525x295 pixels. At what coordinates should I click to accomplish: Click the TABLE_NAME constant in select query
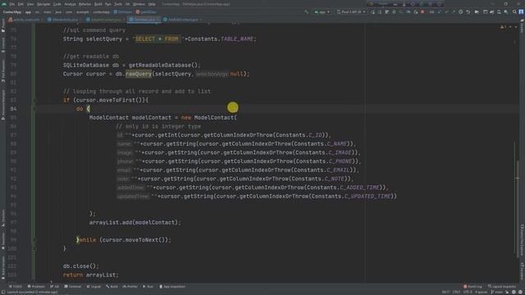pos(237,39)
